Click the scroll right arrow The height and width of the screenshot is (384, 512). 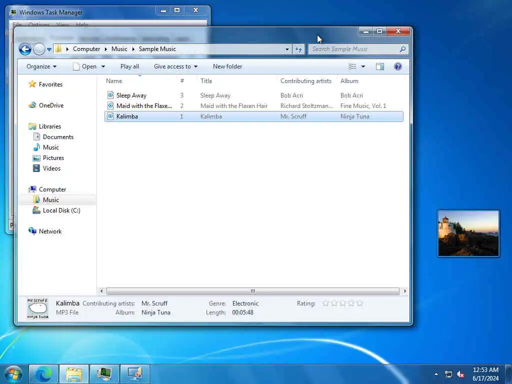click(405, 291)
